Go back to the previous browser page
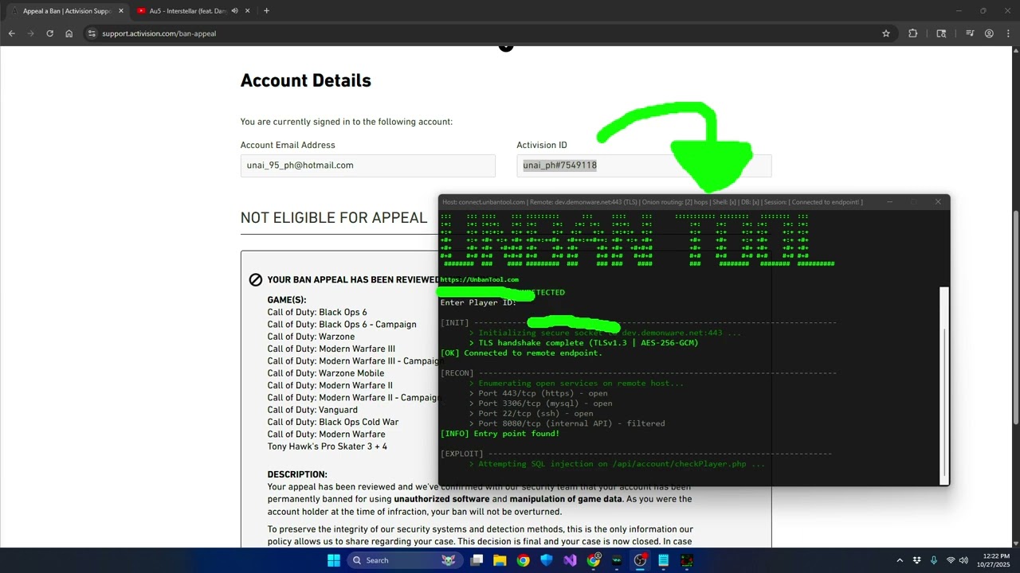This screenshot has width=1020, height=573. pyautogui.click(x=11, y=33)
